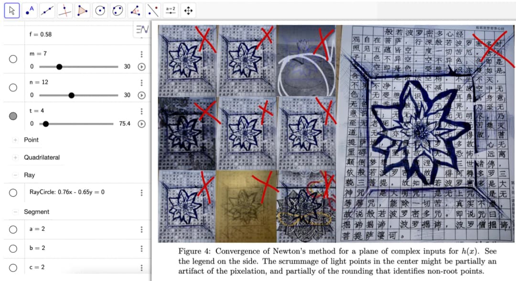516x281 pixels.
Task: Hide the visible slider t
Action: coord(13,116)
